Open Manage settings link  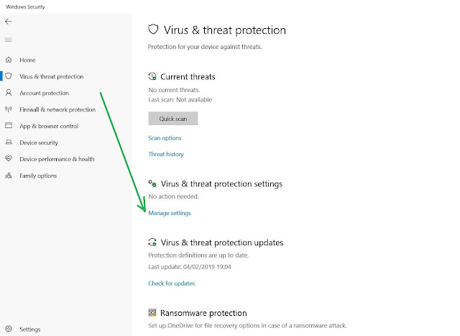tap(170, 213)
